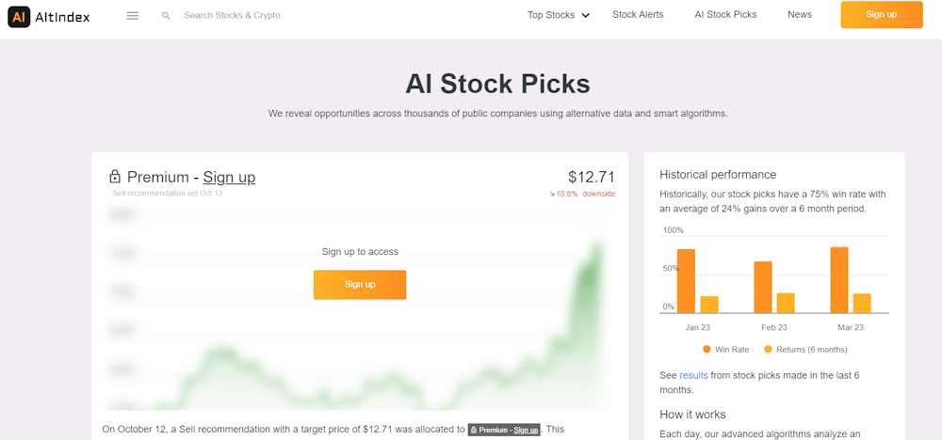Go to AI Stock Picks page
The image size is (942, 440).
725,14
